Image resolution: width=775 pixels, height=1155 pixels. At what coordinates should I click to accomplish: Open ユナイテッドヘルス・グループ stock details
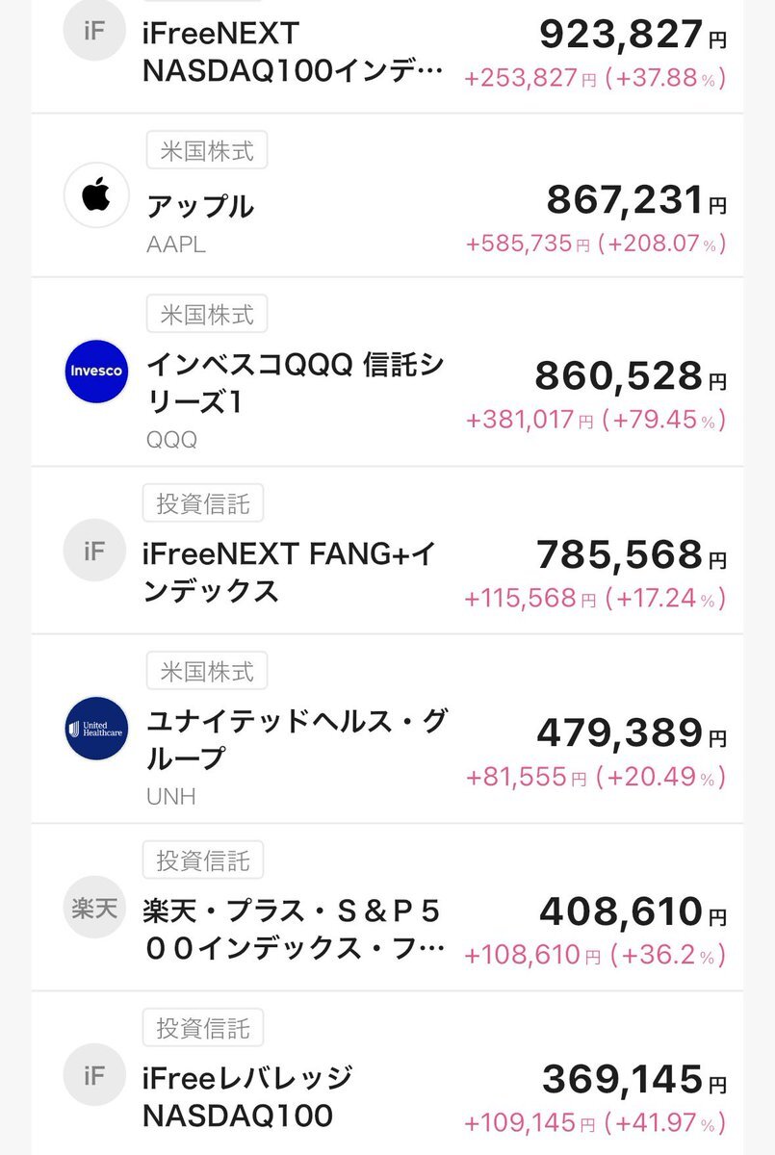pyautogui.click(x=296, y=739)
